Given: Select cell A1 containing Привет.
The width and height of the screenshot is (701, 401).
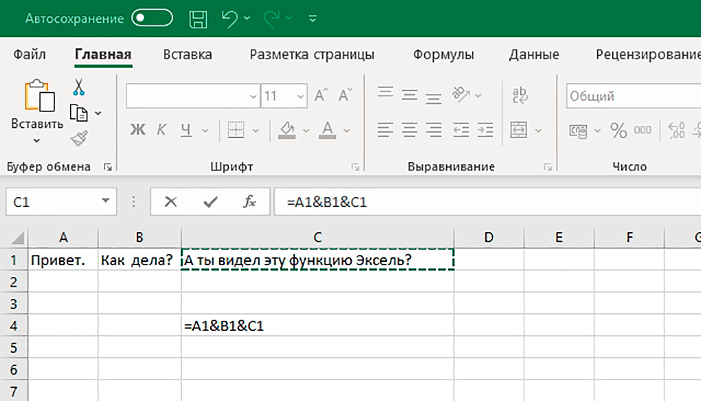Looking at the screenshot, I should [x=63, y=260].
